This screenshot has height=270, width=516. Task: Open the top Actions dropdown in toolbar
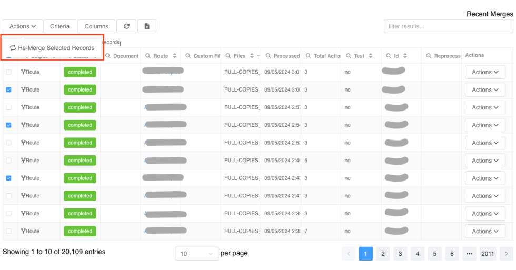[x=23, y=26]
